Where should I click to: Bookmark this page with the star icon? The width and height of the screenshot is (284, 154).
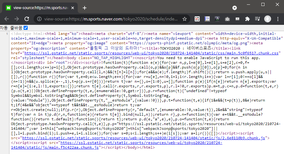[185, 19]
